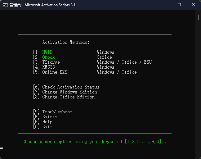The width and height of the screenshot is (201, 159).
Task: Click the window title 'Microsoft Activation Scripts 3.1'
Action: [x=50, y=5]
